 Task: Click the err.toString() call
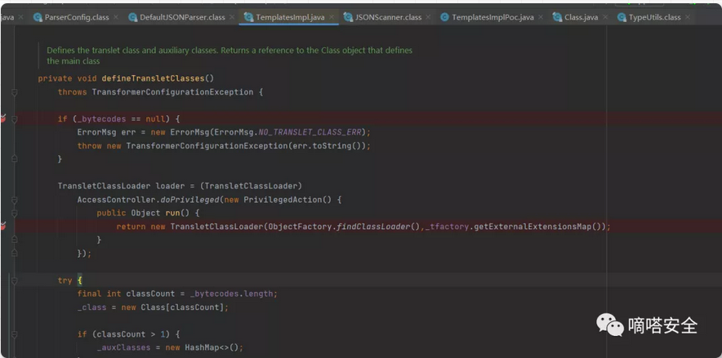(327, 146)
